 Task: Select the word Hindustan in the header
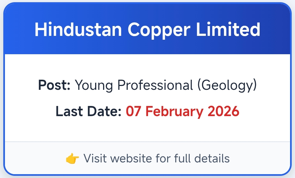pos(78,30)
